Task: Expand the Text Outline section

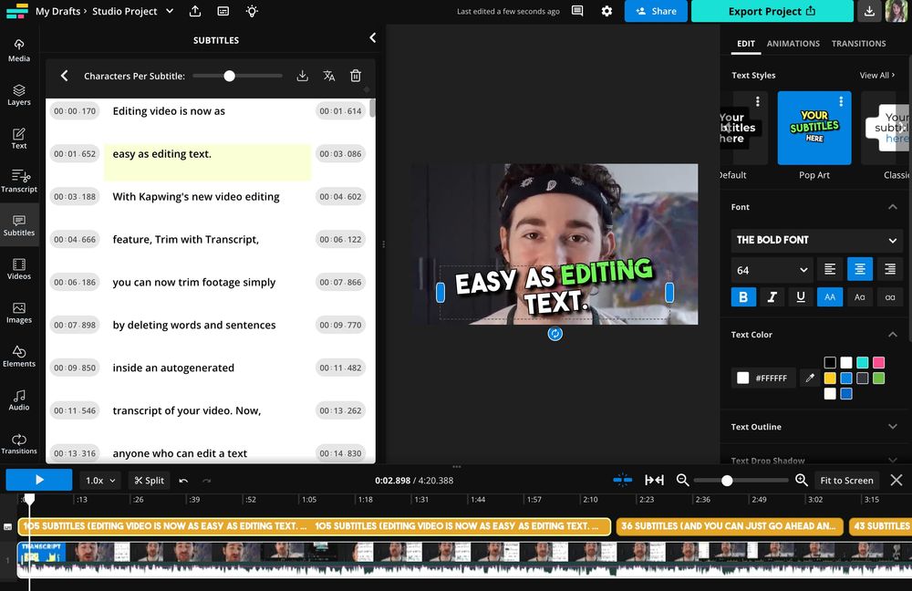Action: tap(814, 426)
